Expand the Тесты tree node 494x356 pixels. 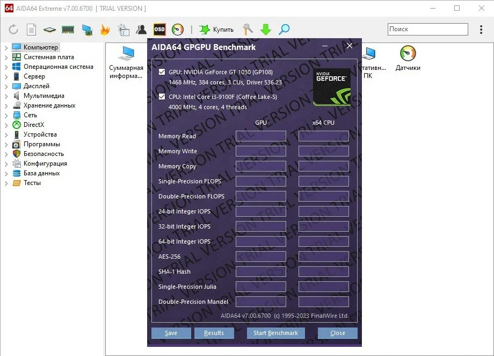click(x=6, y=183)
